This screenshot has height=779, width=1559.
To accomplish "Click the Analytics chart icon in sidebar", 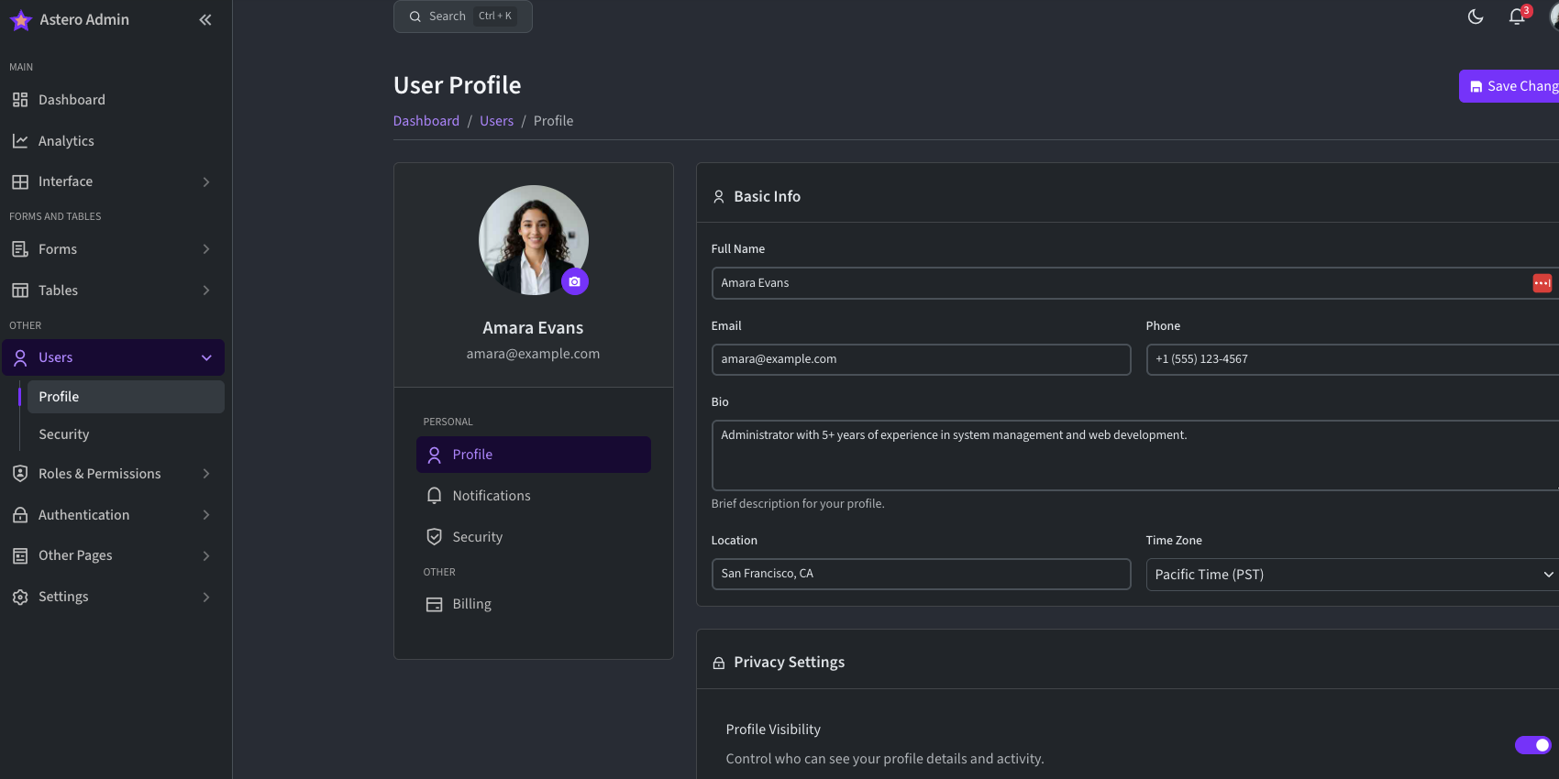I will click(x=20, y=141).
